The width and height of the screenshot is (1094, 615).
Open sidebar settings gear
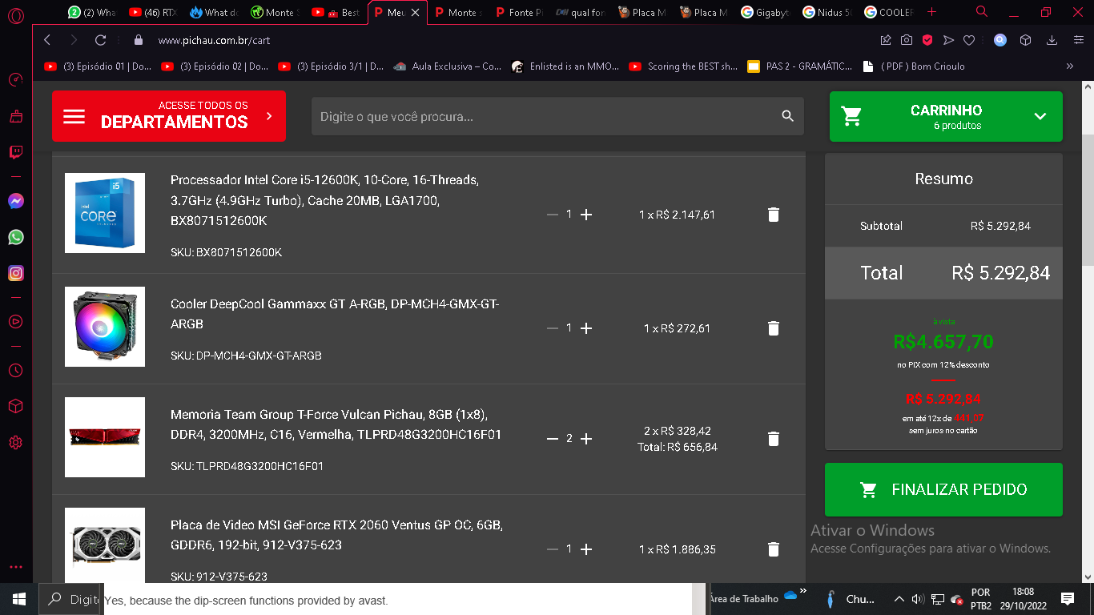[x=16, y=442]
